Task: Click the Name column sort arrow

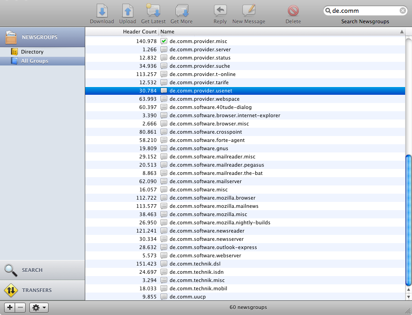Action: tap(401, 32)
